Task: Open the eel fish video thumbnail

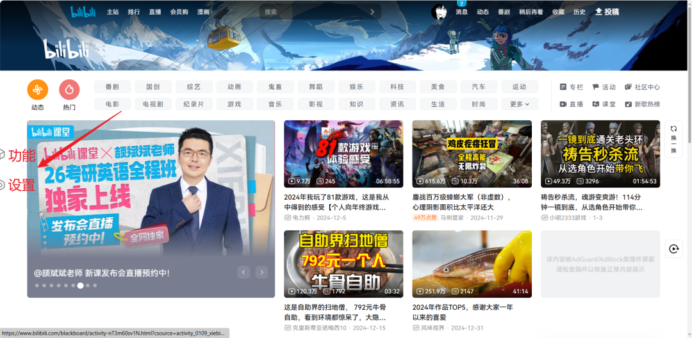Action: 472,264
